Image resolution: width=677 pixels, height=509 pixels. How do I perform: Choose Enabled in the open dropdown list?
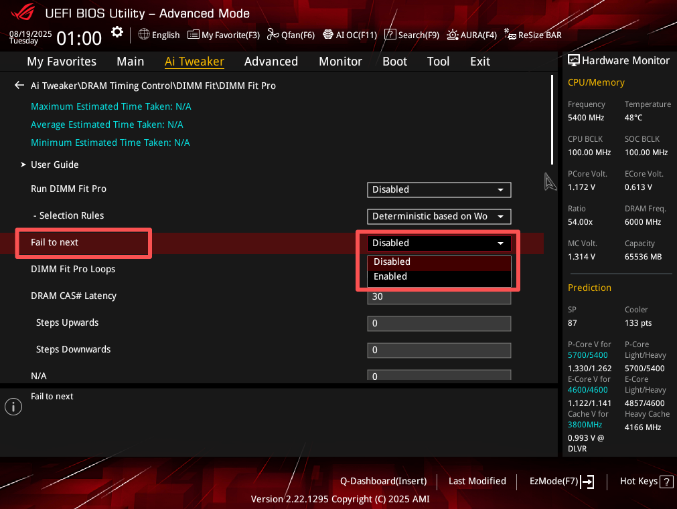[439, 277]
